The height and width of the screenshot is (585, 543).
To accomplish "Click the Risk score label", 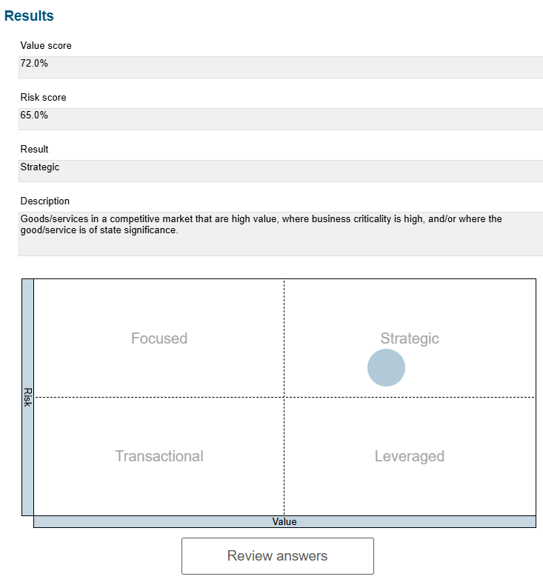I will [43, 97].
